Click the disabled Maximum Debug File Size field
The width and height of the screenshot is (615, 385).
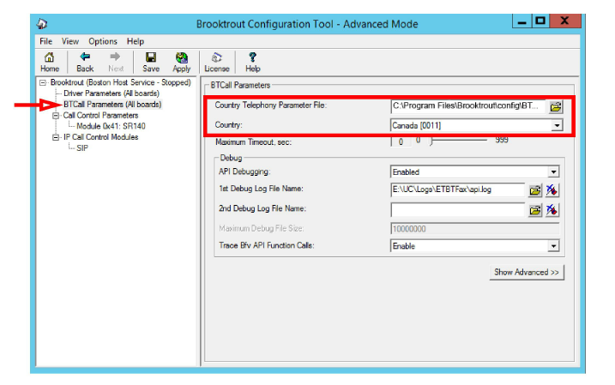pos(474,229)
